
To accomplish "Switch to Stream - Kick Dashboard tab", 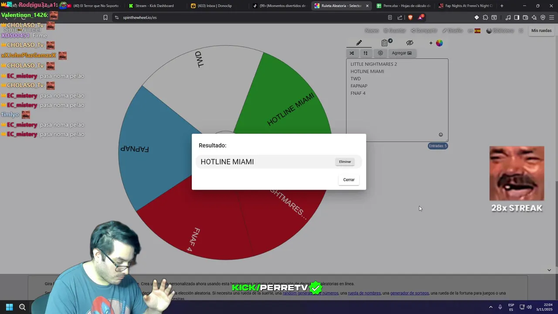I will (154, 6).
